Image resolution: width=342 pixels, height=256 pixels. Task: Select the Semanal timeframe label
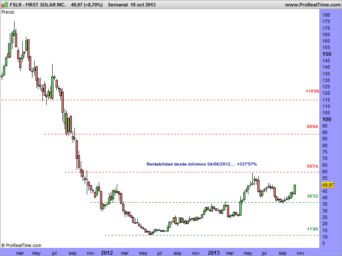pos(118,5)
